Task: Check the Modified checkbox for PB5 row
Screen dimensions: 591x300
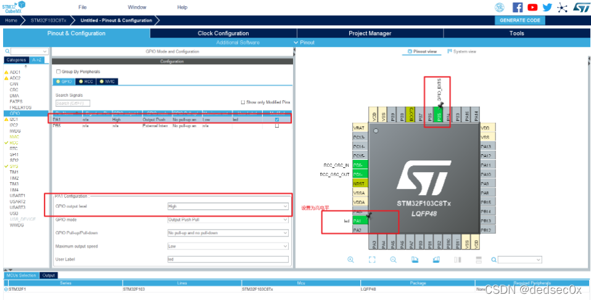Action: [277, 126]
